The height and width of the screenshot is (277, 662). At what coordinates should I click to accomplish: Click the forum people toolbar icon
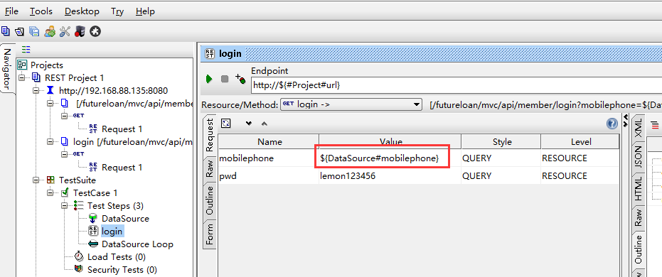click(50, 31)
